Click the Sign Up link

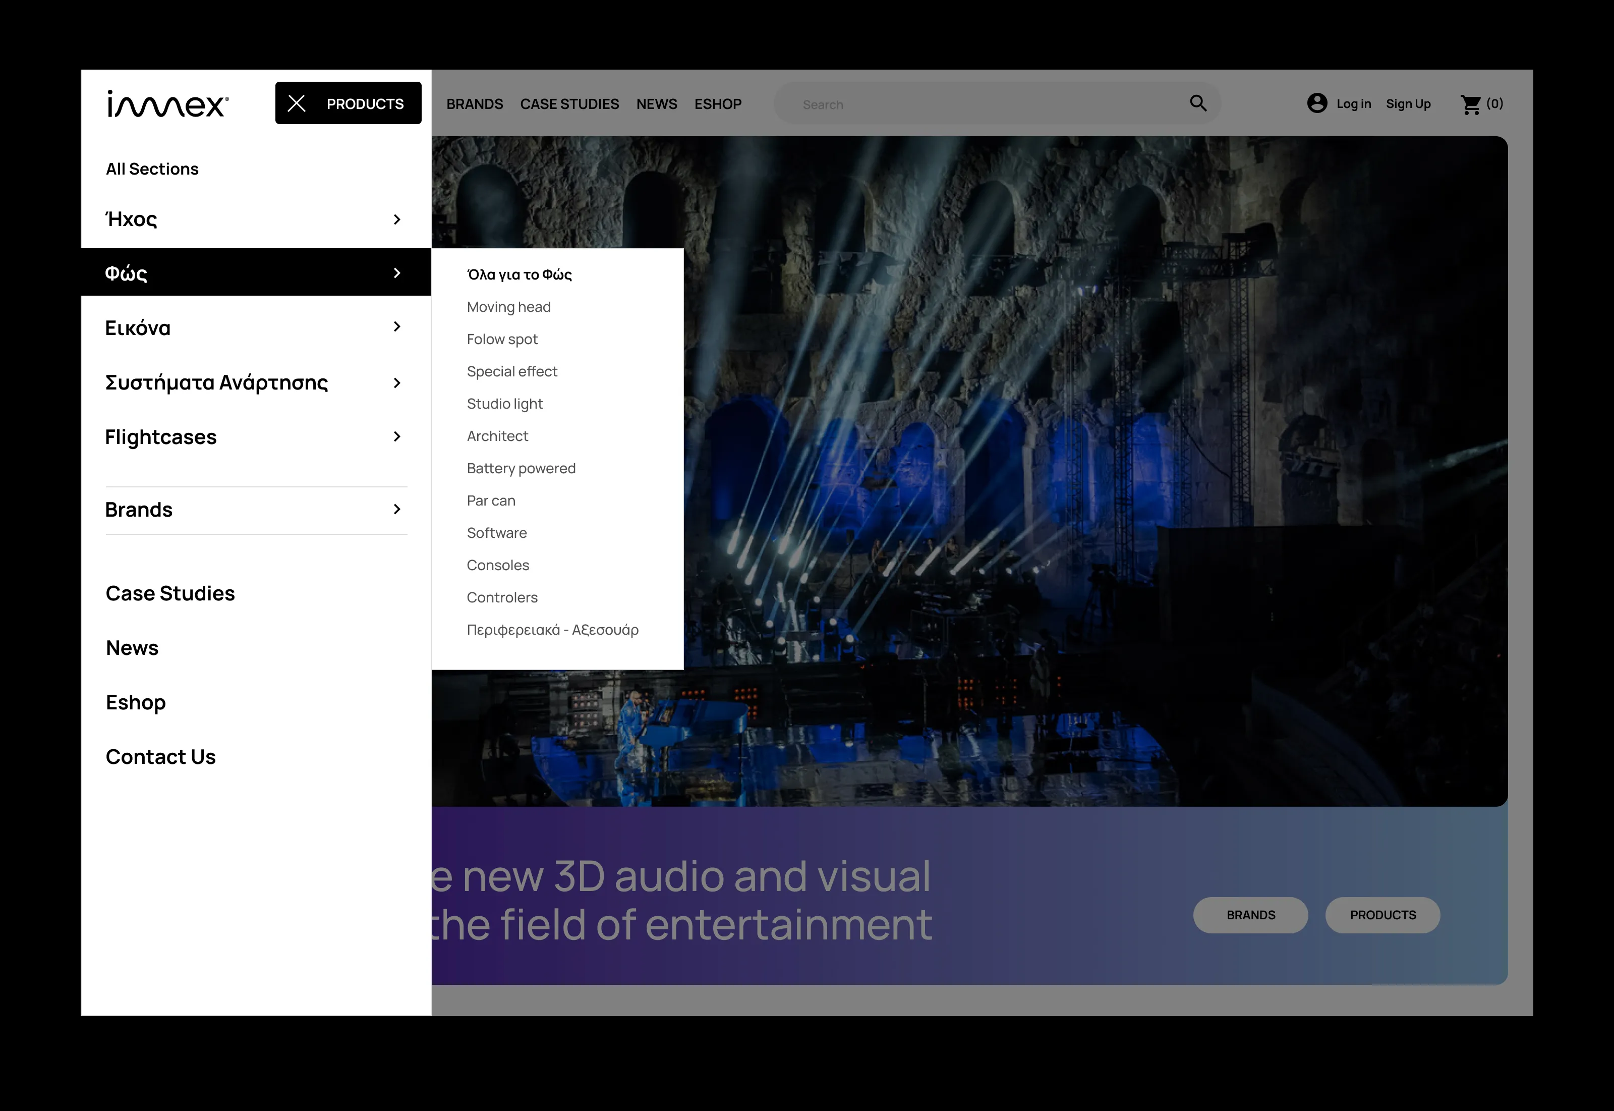coord(1408,103)
